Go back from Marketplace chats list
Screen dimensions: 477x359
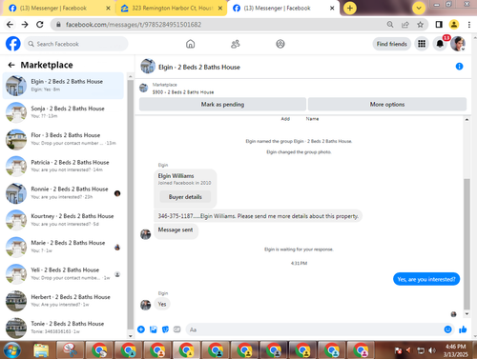pos(11,65)
